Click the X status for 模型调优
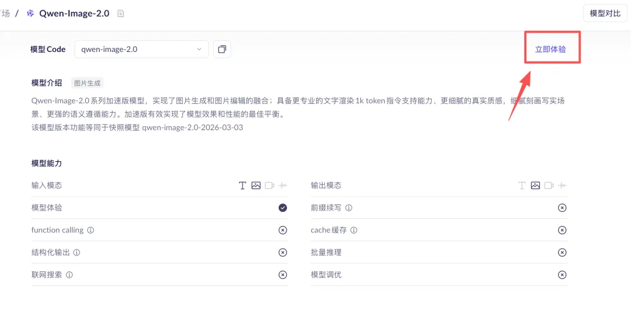 pyautogui.click(x=562, y=275)
